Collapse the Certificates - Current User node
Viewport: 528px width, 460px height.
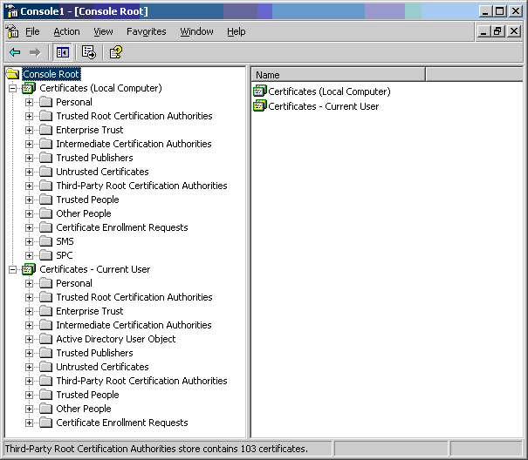pyautogui.click(x=12, y=270)
